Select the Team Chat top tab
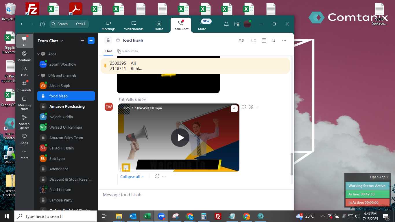395x222 pixels. [181, 25]
